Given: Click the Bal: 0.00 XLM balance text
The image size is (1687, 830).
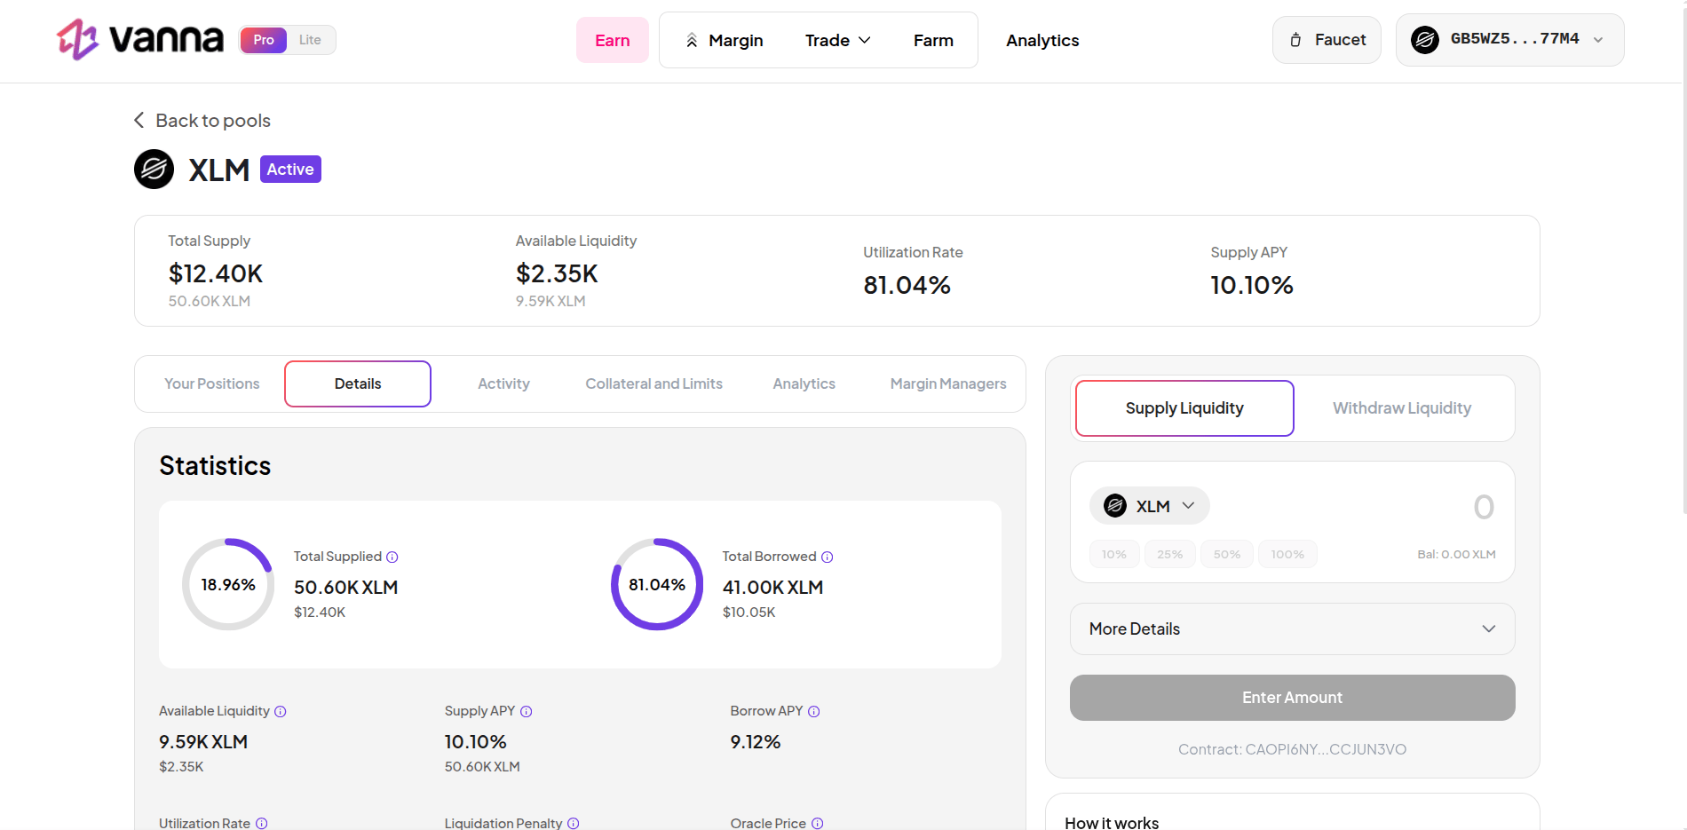Looking at the screenshot, I should [1456, 554].
